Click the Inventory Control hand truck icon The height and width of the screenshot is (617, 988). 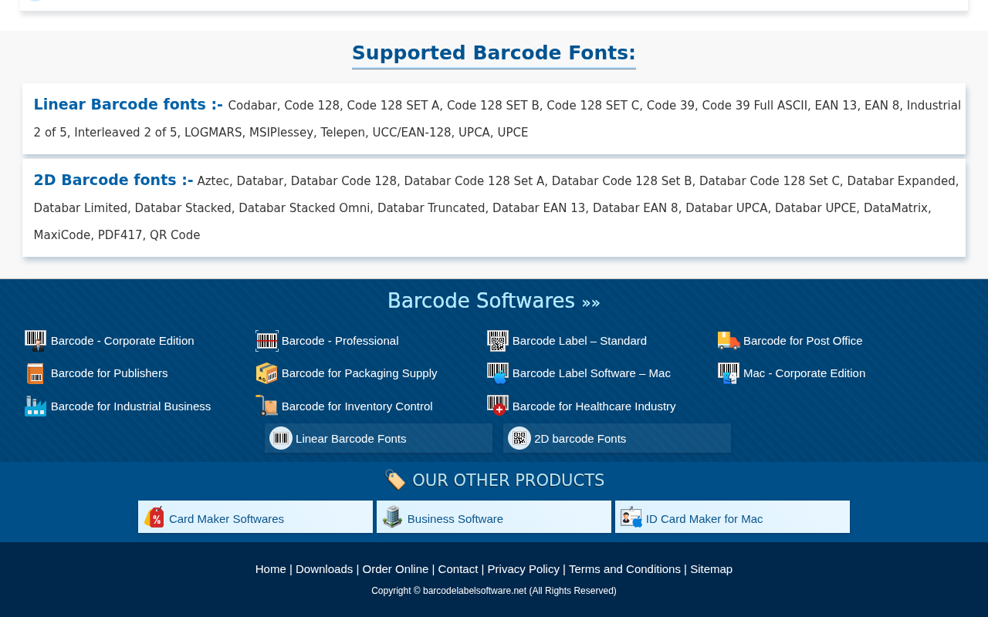tap(267, 406)
